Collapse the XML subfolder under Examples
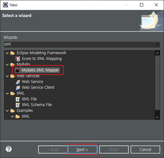Viewport: 164px width, 158px height. click(x=13, y=116)
